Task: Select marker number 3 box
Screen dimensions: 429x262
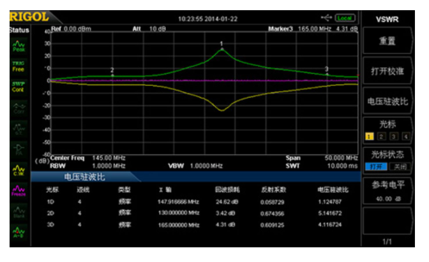Action: (393, 136)
